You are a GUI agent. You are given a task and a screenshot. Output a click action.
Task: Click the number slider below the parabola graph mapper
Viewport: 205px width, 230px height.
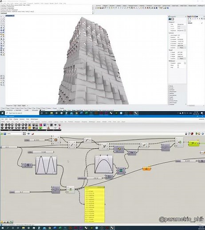(90, 178)
